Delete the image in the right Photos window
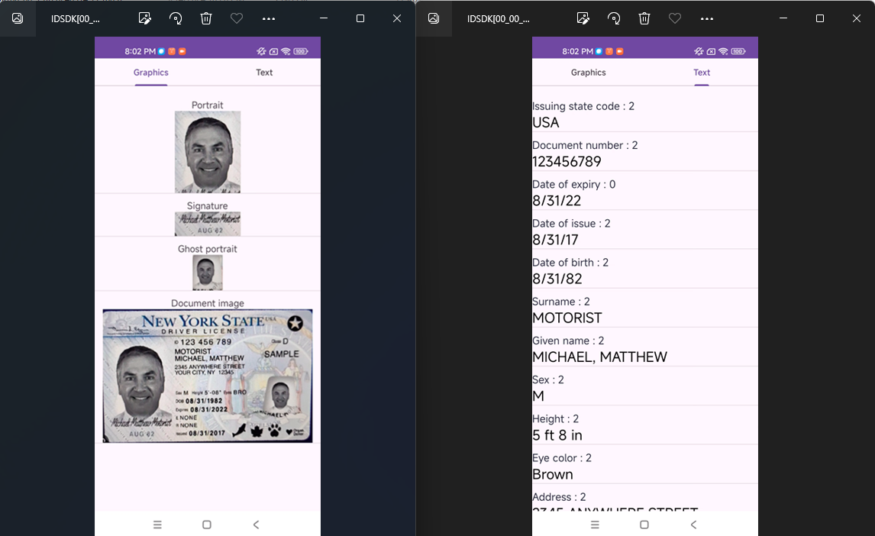The height and width of the screenshot is (536, 875). click(644, 18)
